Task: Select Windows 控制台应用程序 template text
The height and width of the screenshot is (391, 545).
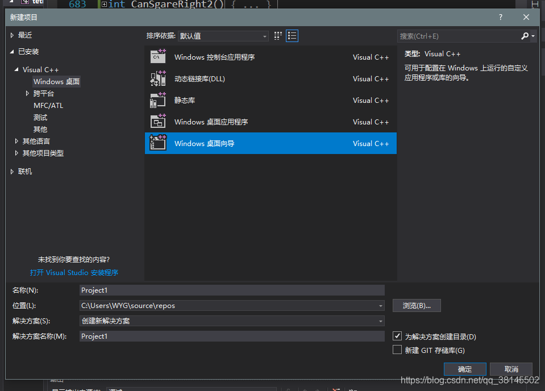Action: pos(214,57)
